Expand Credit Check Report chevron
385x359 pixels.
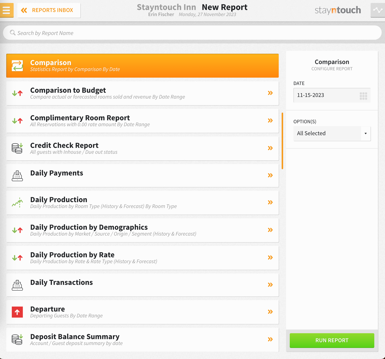coord(270,148)
